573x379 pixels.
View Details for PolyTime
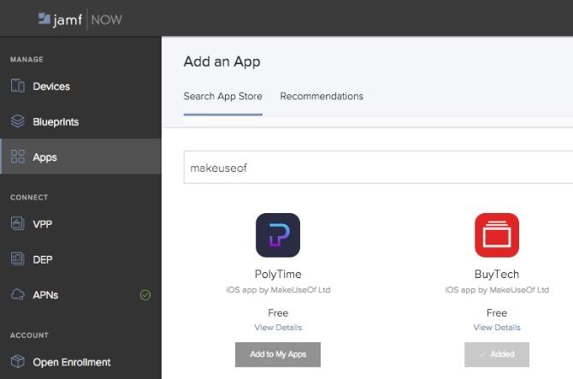[x=278, y=328]
